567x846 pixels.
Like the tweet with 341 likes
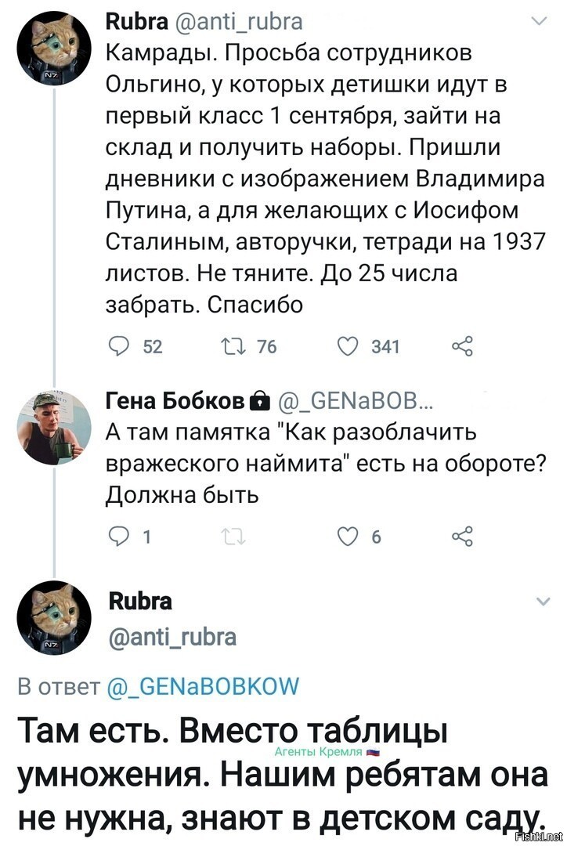pyautogui.click(x=349, y=346)
